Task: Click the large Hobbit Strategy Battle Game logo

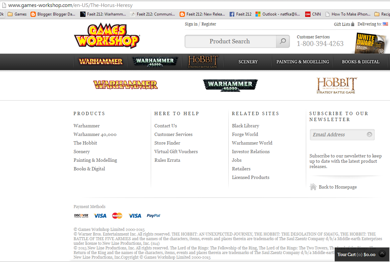Action: (336, 85)
